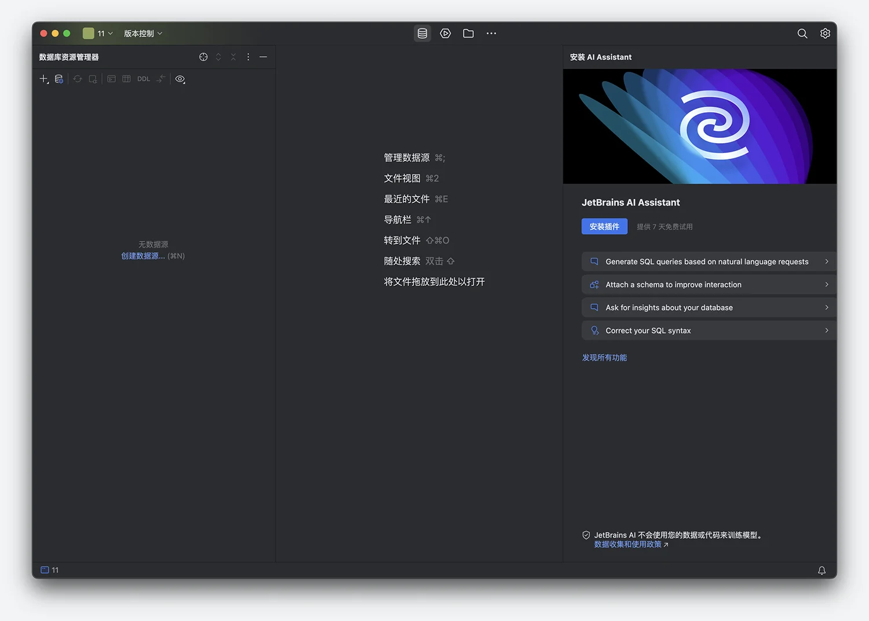Image resolution: width=869 pixels, height=621 pixels.
Task: Open IDE settings gear icon
Action: [825, 34]
